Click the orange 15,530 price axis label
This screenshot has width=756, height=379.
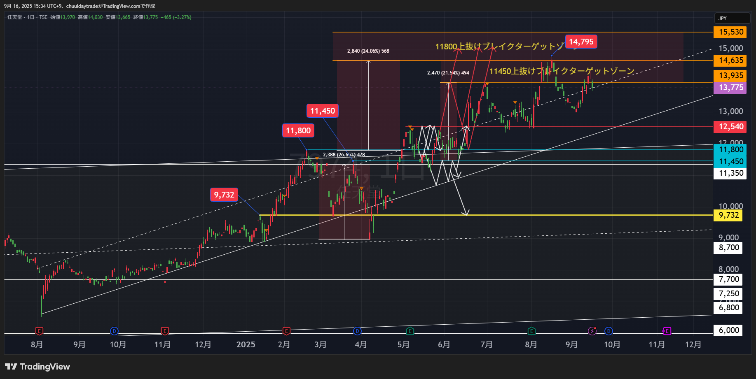pos(730,32)
